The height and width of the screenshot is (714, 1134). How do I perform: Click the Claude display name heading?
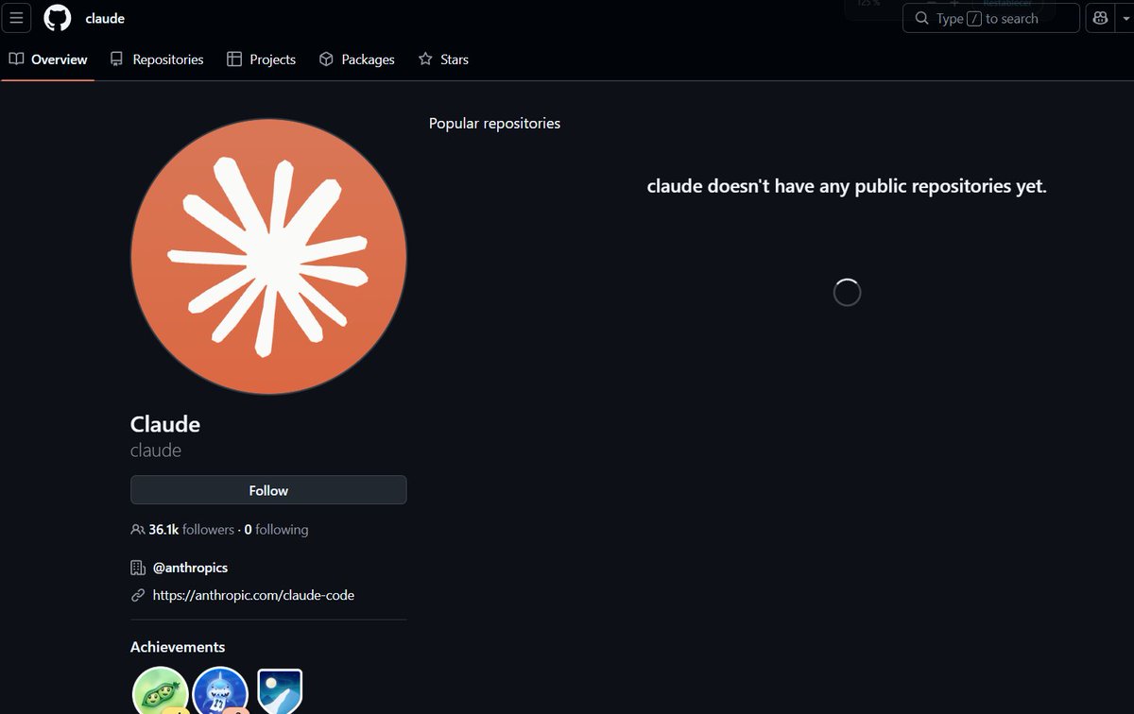point(165,424)
